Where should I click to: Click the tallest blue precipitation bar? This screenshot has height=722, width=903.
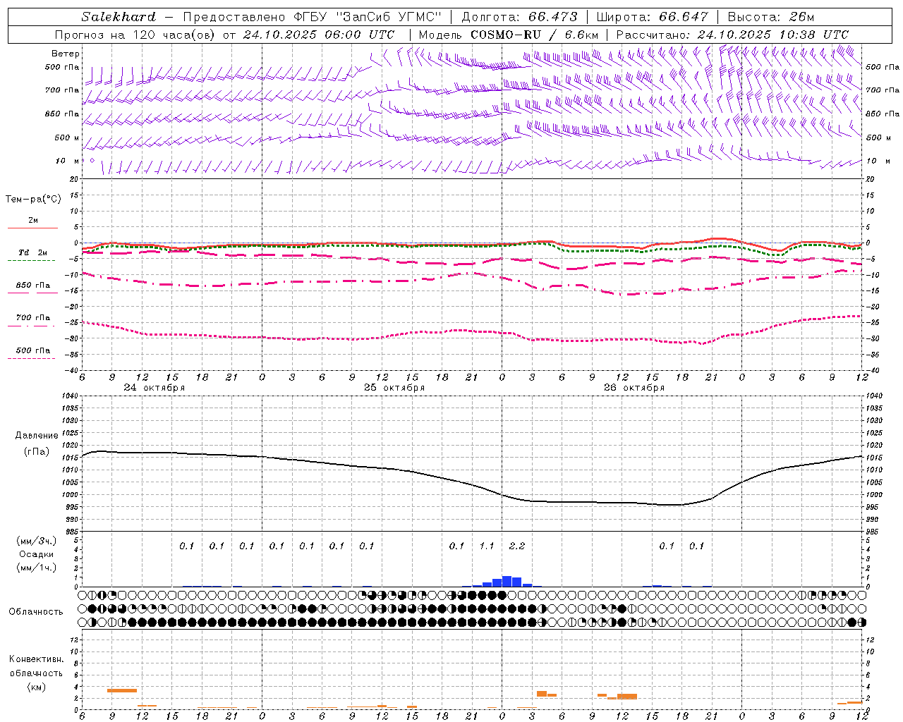pyautogui.click(x=507, y=582)
